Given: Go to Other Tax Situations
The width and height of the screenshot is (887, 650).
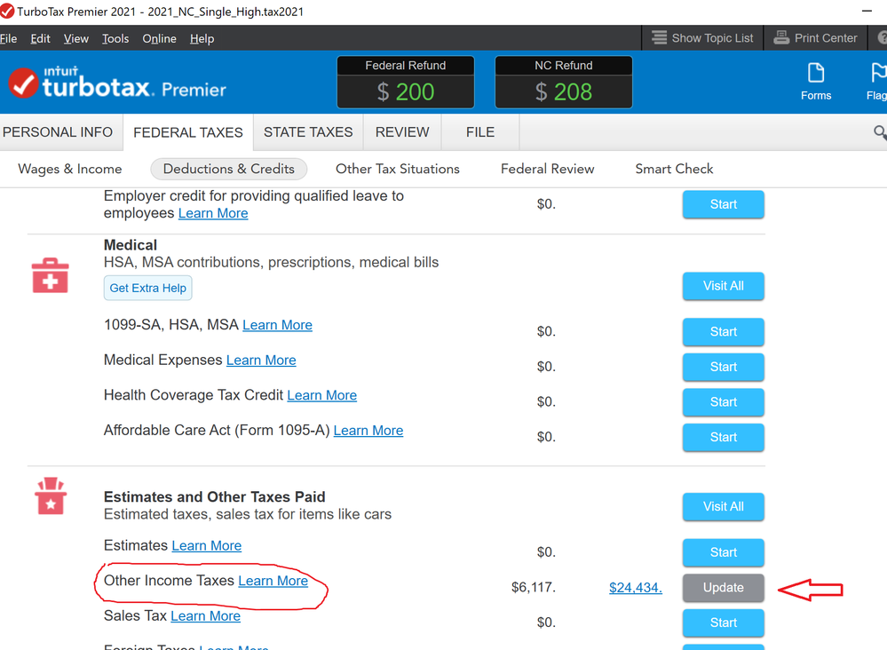Looking at the screenshot, I should (x=398, y=169).
